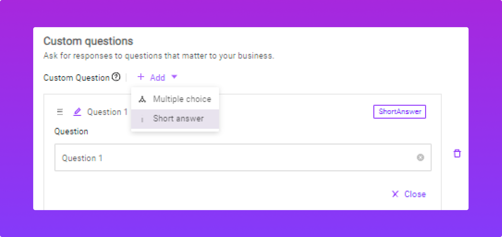Click the Custom questions heading
The width and height of the screenshot is (502, 237).
click(88, 41)
